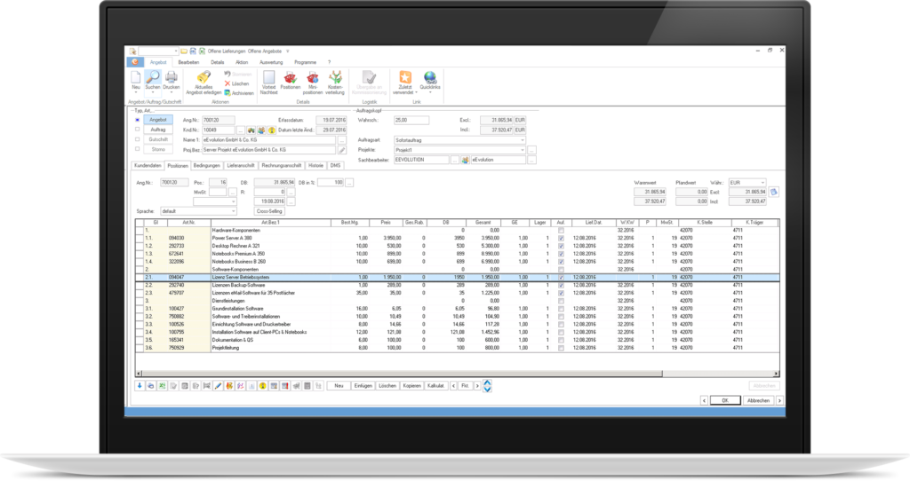Toggle Aufl. checkbox for Power Server A 380
The image size is (910, 481).
tap(560, 238)
